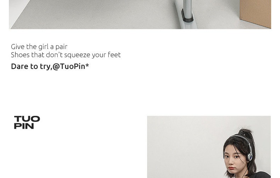The height and width of the screenshot is (178, 280).
Task: Click the black base clip on the metal pole
Action: pos(187,16)
